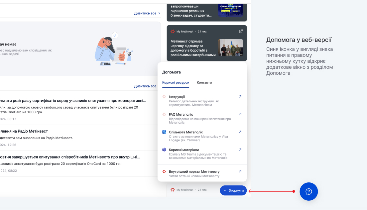Image resolution: width=367 pixels, height=210 pixels.
Task: Click the girl with documents illustration
Action: pyautogui.click(x=114, y=49)
